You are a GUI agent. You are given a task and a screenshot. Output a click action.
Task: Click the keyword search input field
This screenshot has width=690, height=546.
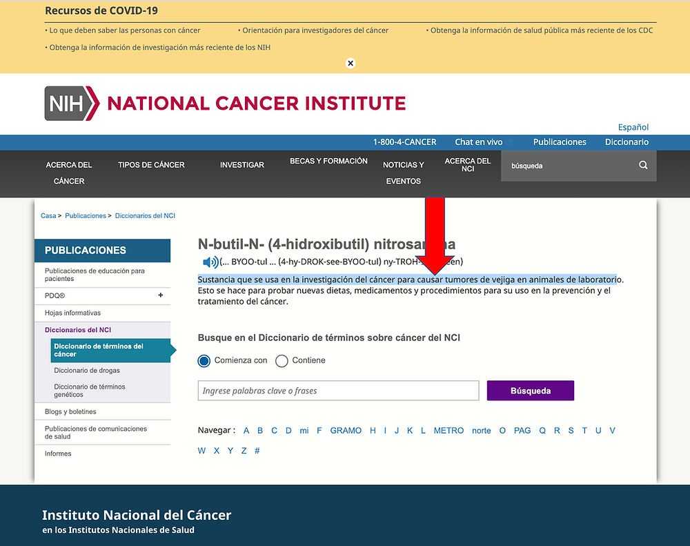[x=338, y=391]
